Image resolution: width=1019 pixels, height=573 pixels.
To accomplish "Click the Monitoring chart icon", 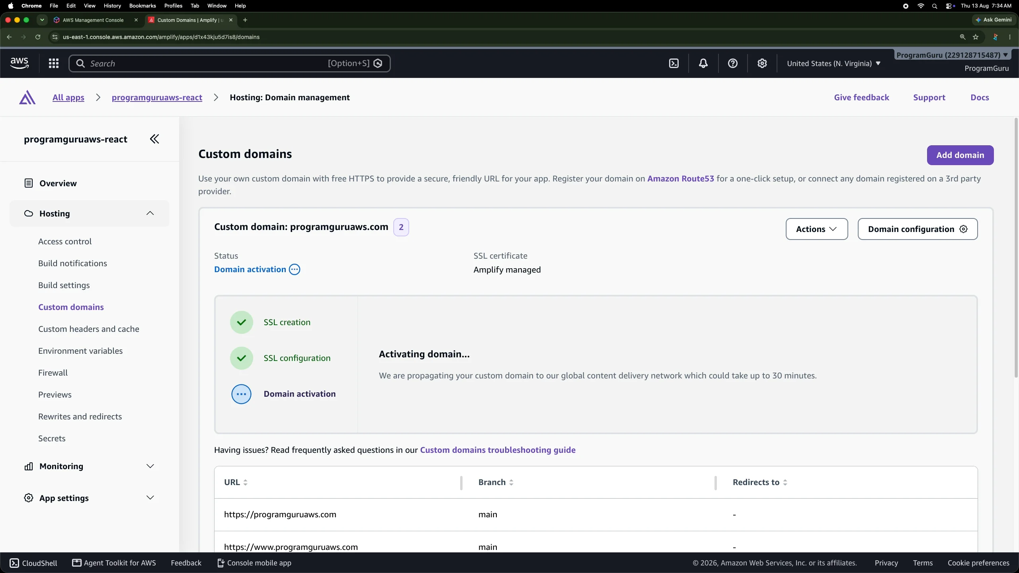I will (29, 466).
